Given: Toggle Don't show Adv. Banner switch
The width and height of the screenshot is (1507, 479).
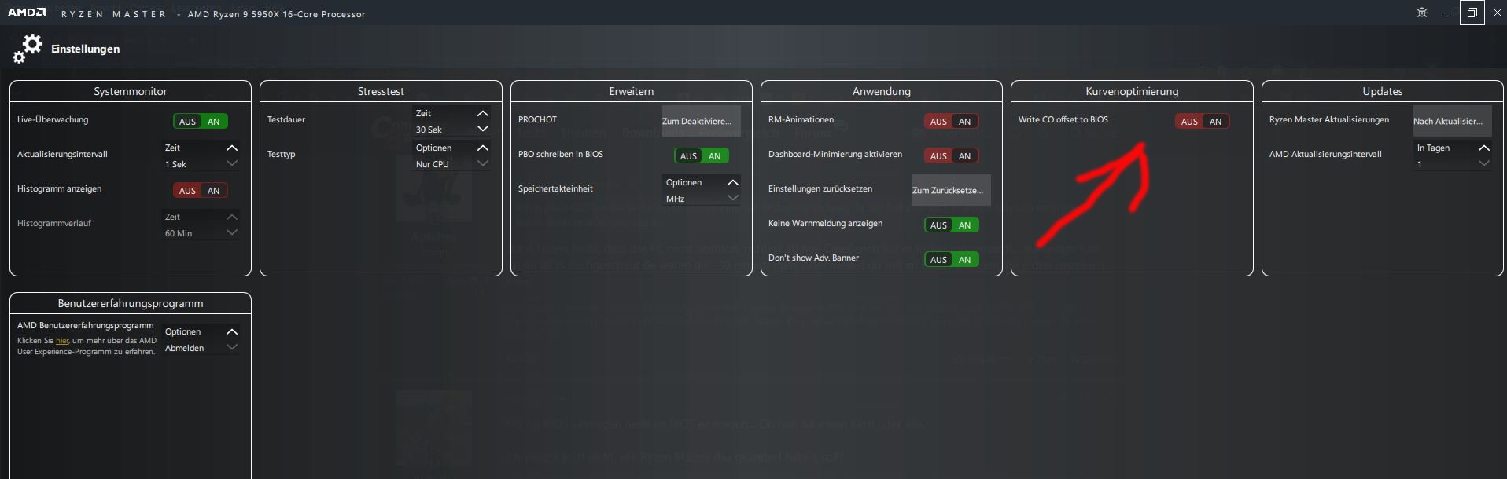Looking at the screenshot, I should coord(952,260).
